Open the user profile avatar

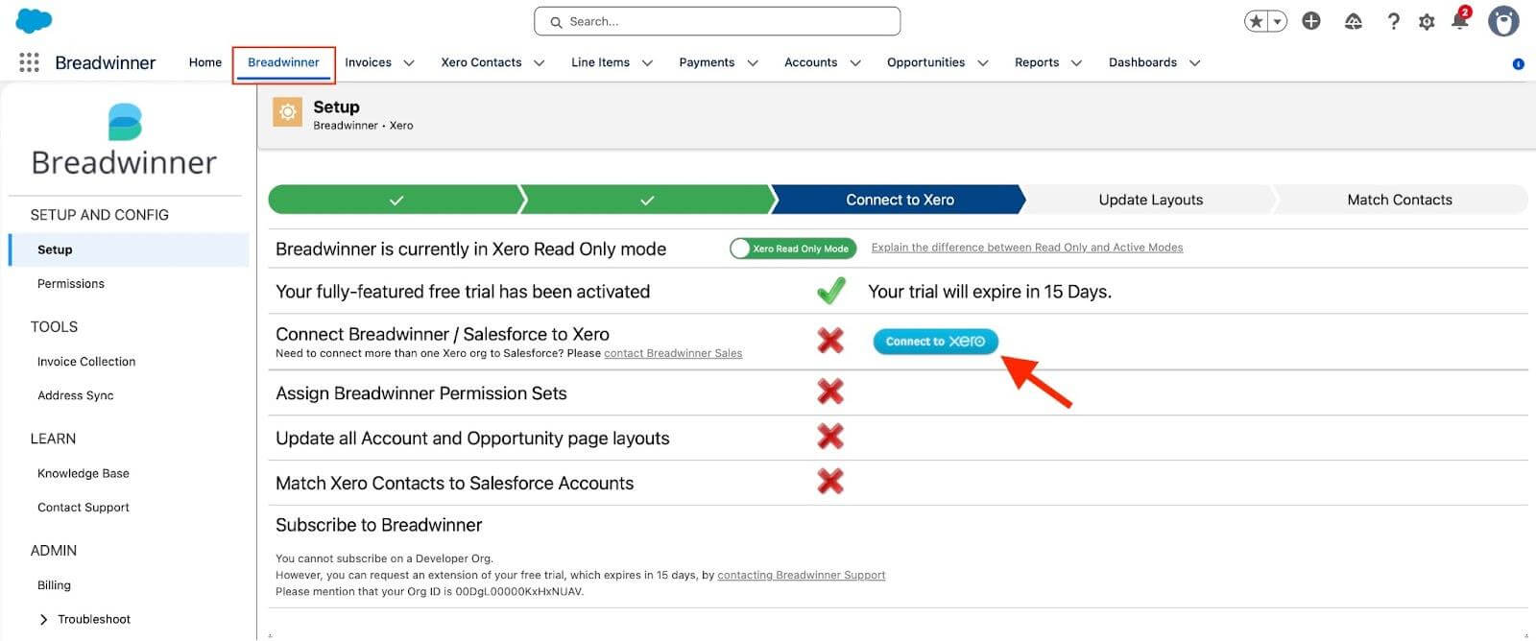1503,21
